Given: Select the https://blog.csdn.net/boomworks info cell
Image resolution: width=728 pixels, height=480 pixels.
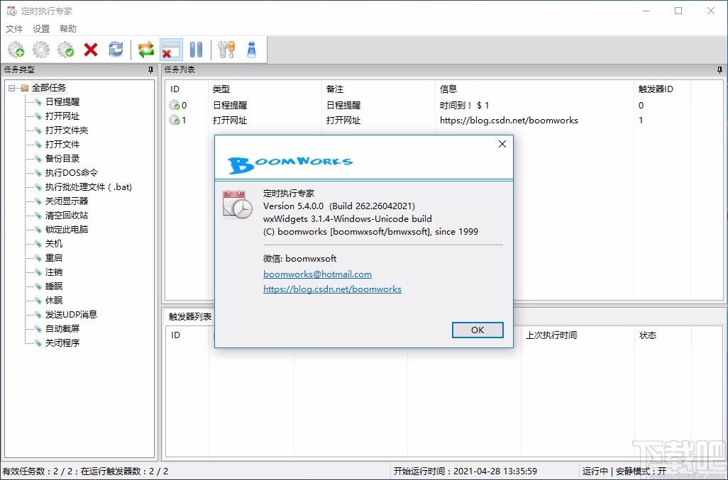Looking at the screenshot, I should (x=509, y=121).
